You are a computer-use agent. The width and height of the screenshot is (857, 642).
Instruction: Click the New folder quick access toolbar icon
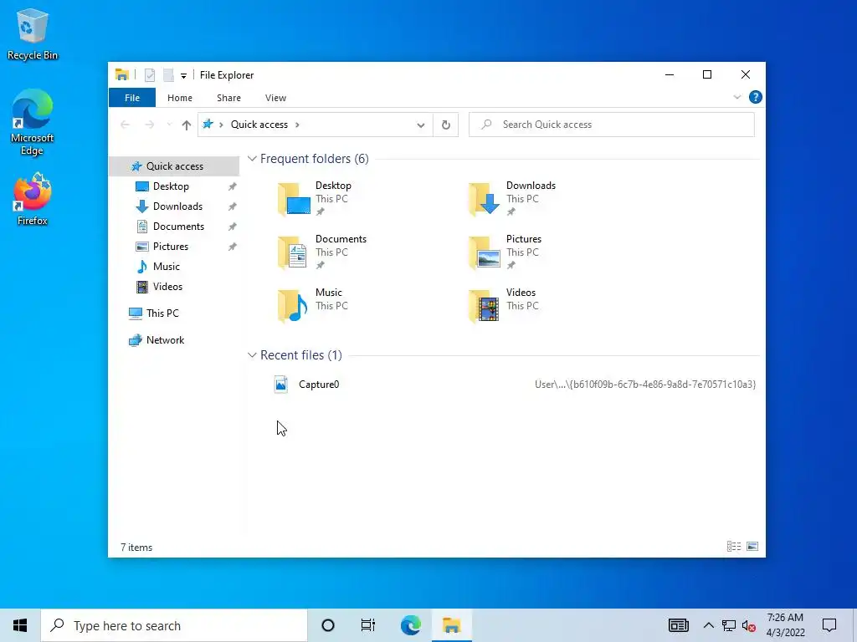tap(168, 75)
